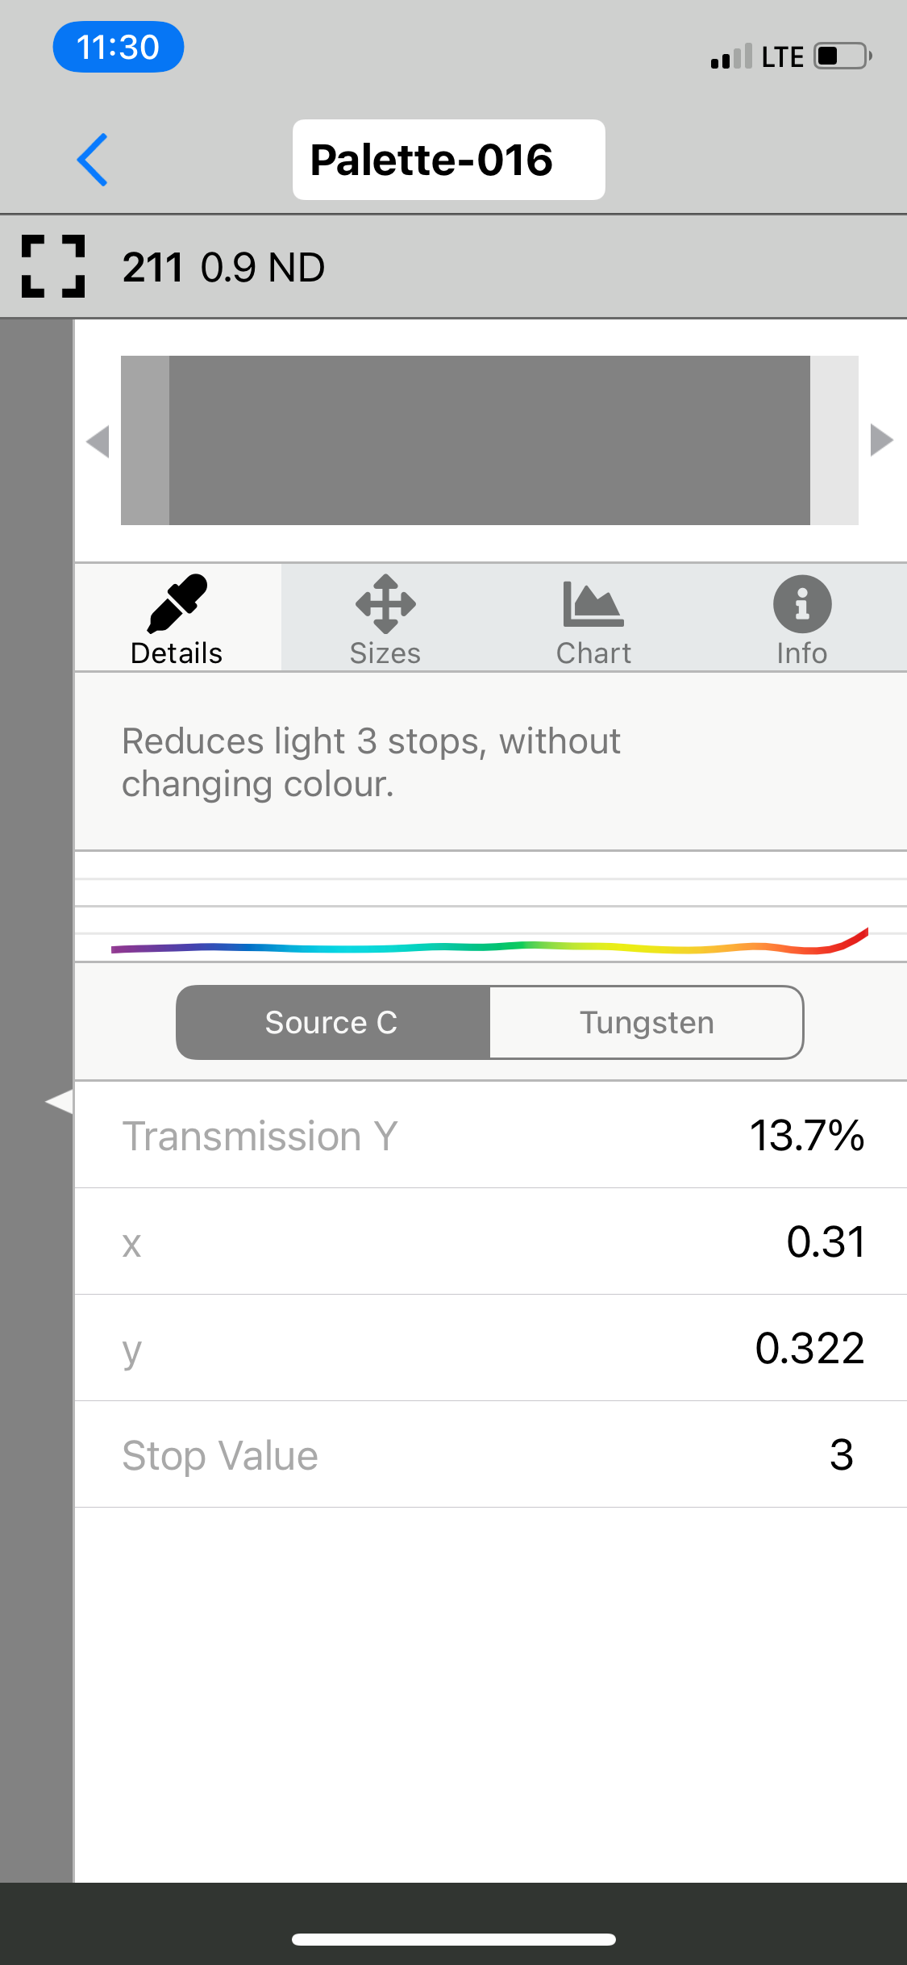
Task: Tap the spectral transmission curve
Action: click(x=489, y=946)
